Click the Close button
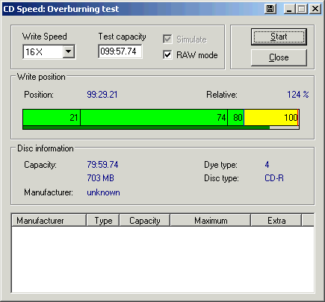Viewport: 325px width, 302px height. click(279, 57)
